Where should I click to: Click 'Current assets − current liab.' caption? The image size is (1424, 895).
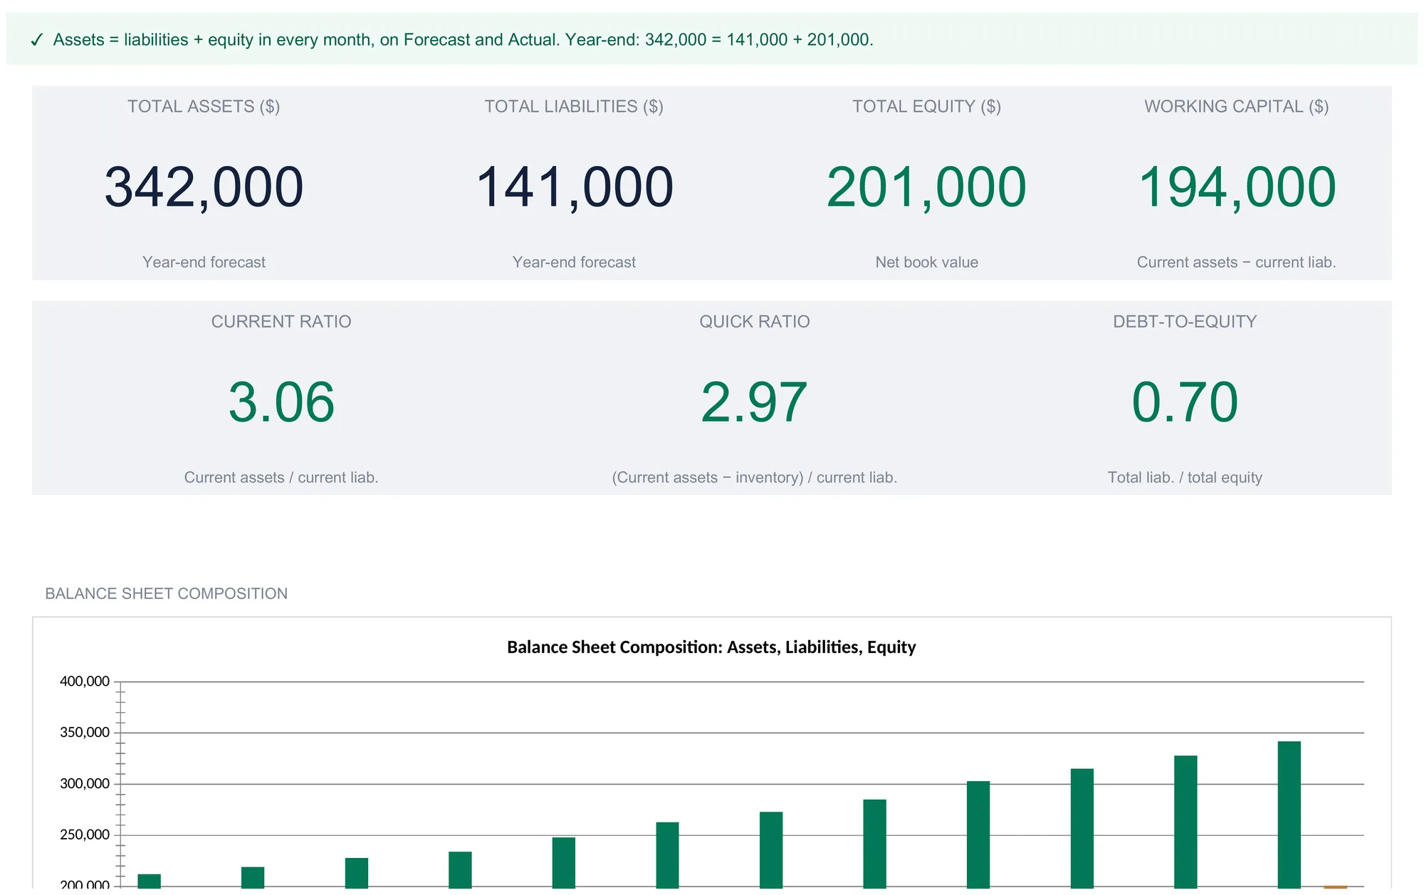[x=1237, y=262]
